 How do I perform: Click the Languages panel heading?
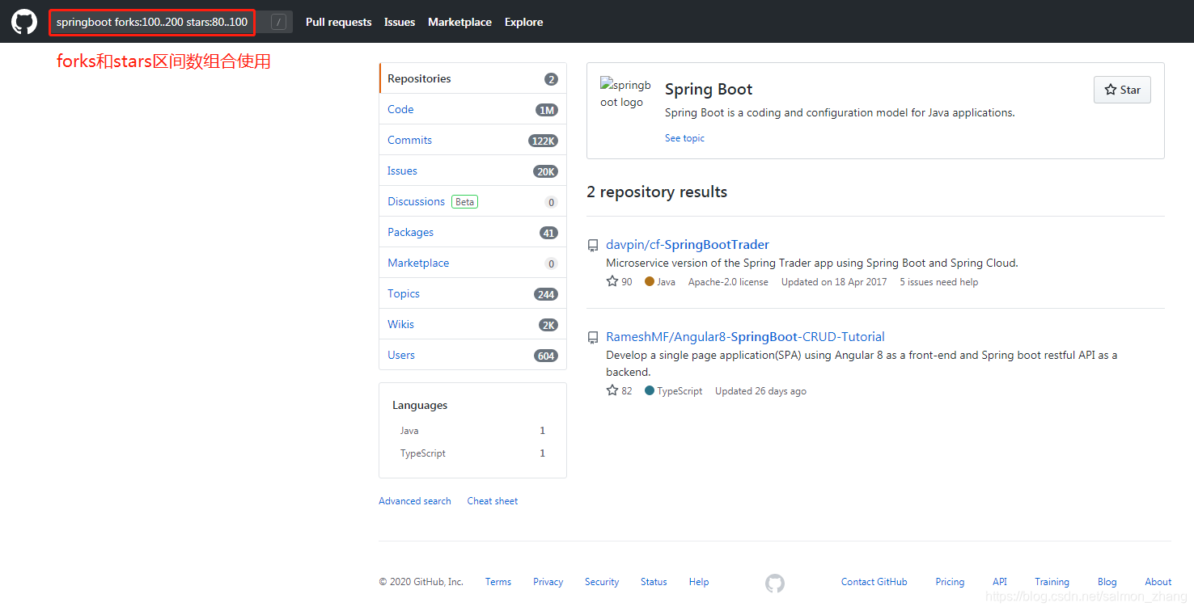click(420, 405)
